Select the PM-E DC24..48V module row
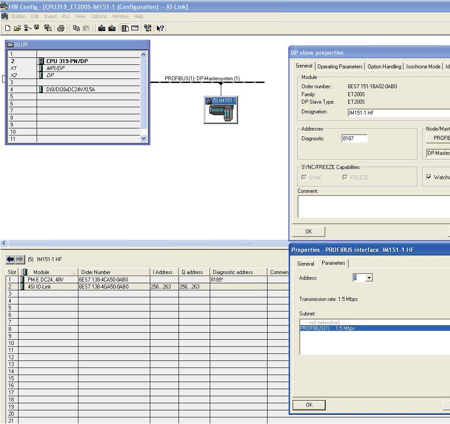This screenshot has width=450, height=424. pyautogui.click(x=148, y=280)
